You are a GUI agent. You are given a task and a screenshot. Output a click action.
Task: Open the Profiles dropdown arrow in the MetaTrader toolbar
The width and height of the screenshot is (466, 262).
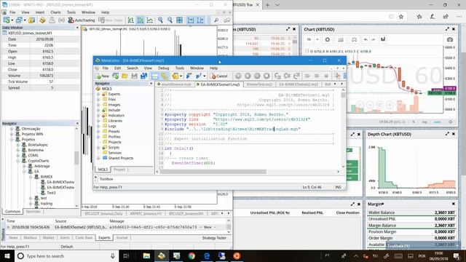pyautogui.click(x=25, y=20)
